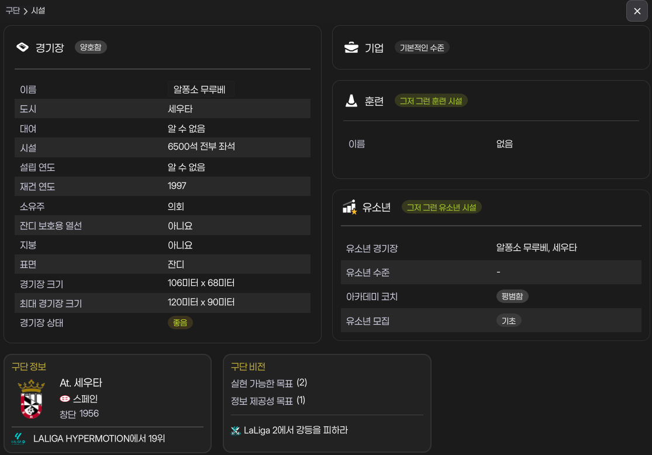Select the maximum pitch size 120미터 x 90미터
The height and width of the screenshot is (455, 652).
coord(201,302)
